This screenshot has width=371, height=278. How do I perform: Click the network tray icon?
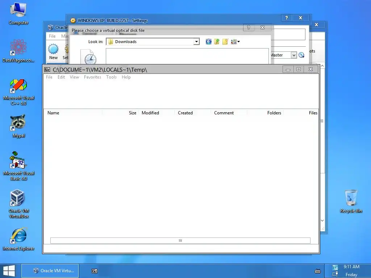pyautogui.click(x=335, y=274)
